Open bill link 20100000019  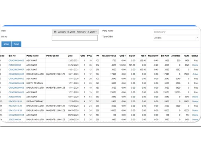pos(15,97)
